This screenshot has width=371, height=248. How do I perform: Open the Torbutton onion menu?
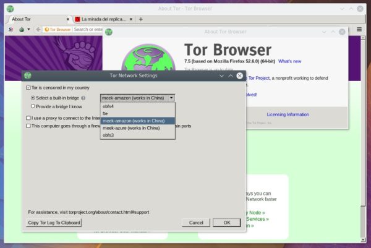coord(22,29)
